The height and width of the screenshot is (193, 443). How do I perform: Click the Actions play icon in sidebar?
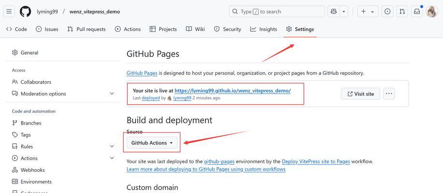tap(15, 158)
